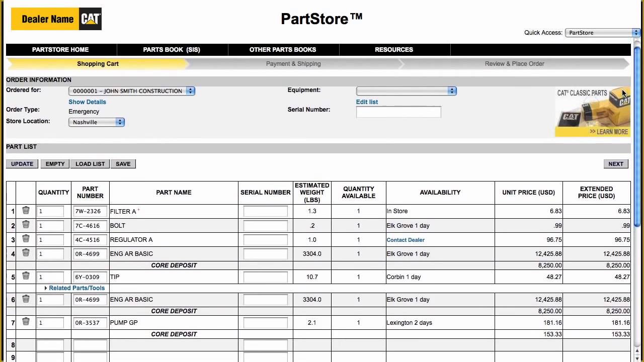Select the Shopping Cart step tab
This screenshot has width=644, height=362.
click(x=98, y=64)
